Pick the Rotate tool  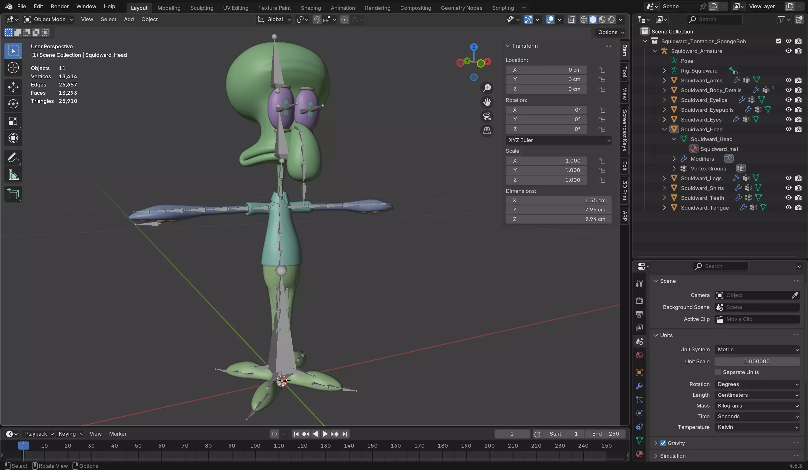coord(13,104)
